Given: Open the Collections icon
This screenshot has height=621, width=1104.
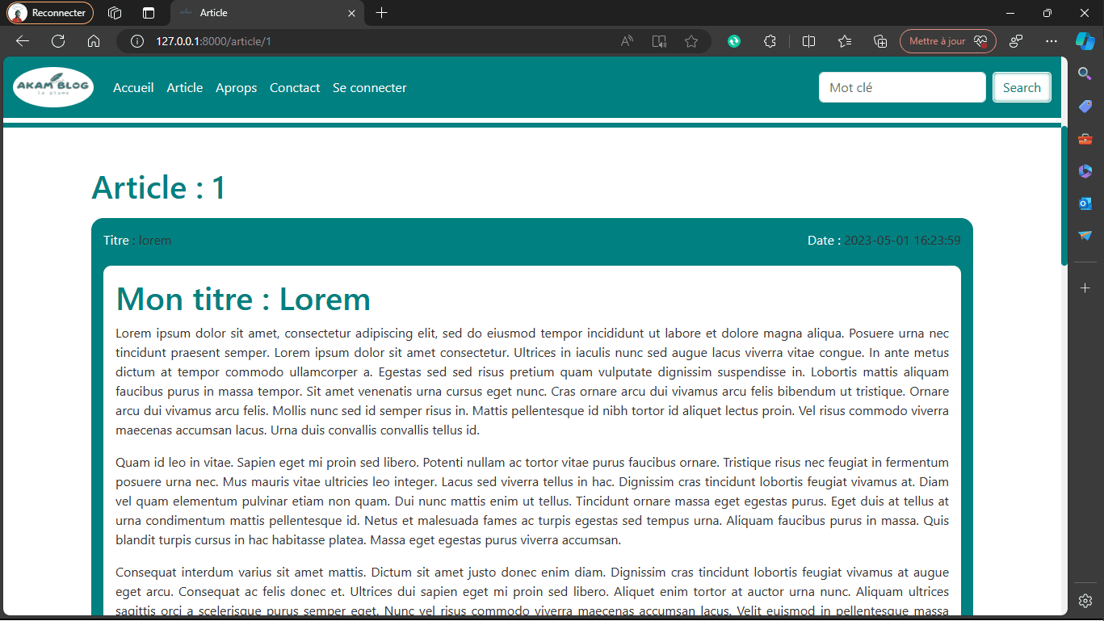Looking at the screenshot, I should (x=881, y=41).
